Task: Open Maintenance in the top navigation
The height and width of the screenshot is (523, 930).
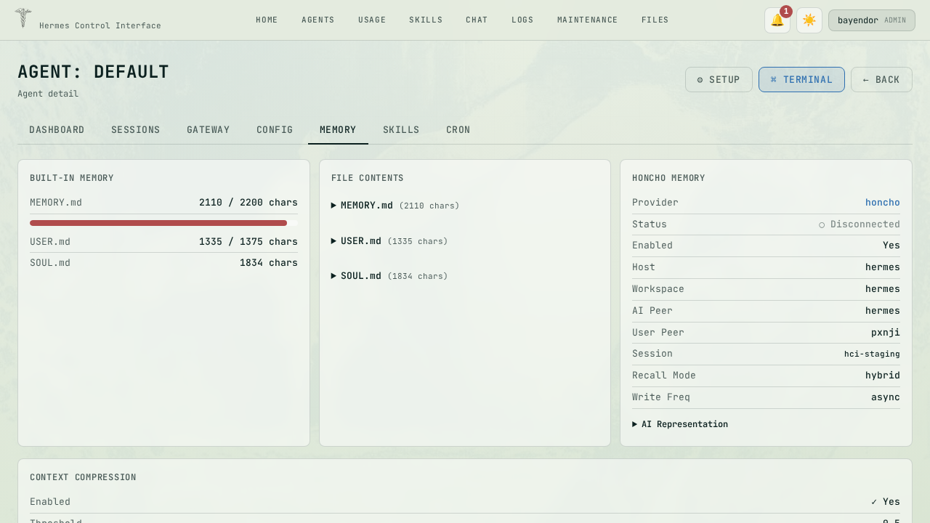Action: (587, 20)
